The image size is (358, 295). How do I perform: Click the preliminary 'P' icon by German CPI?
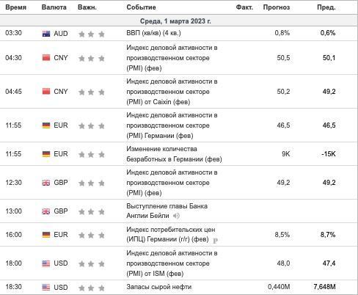pos(215,241)
